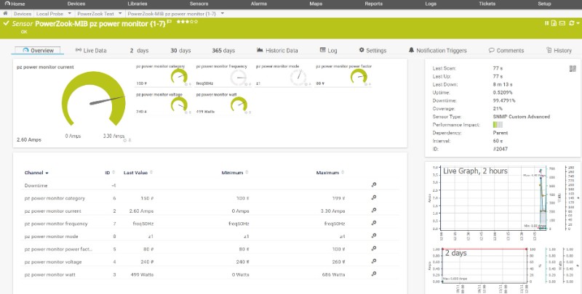Click the pz power monitor mode small gauge
The width and height of the screenshot is (582, 294).
pyautogui.click(x=298, y=78)
